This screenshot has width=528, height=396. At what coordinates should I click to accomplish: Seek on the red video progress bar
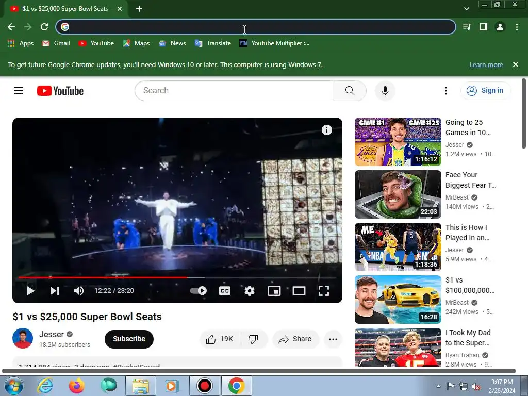tap(103, 277)
